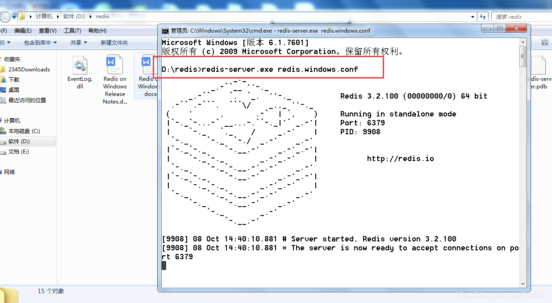Click the "Port: 6379" line in console

coord(362,123)
